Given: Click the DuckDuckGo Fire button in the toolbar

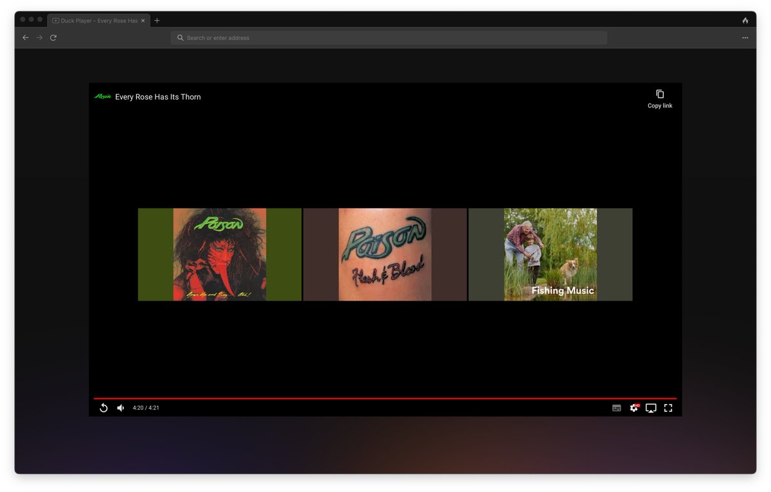Looking at the screenshot, I should coord(745,20).
